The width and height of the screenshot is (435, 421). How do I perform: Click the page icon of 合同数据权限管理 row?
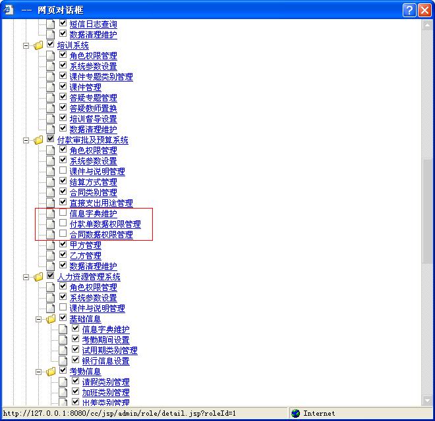51,235
